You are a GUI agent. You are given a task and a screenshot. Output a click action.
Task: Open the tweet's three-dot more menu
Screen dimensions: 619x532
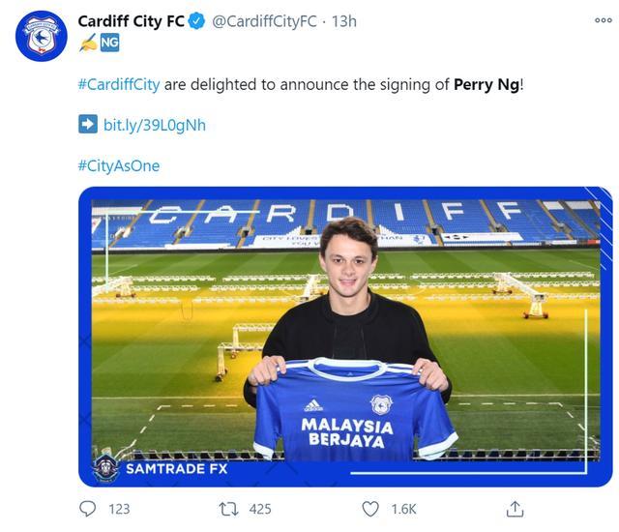(602, 21)
